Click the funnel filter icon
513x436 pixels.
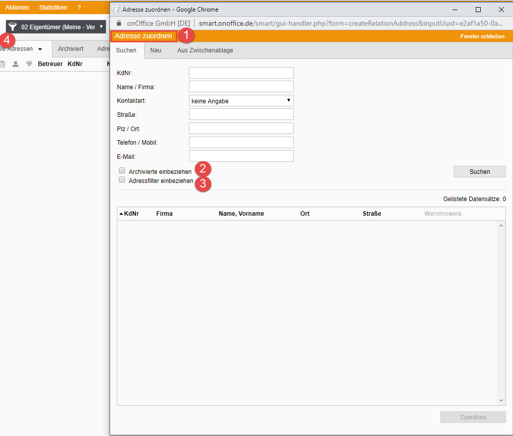point(13,27)
